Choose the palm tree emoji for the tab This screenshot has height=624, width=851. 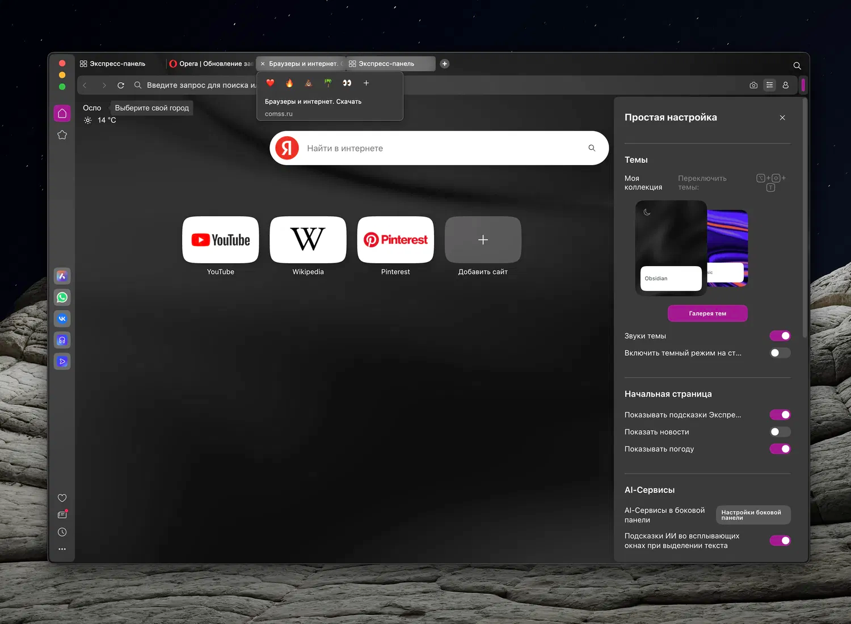click(328, 83)
